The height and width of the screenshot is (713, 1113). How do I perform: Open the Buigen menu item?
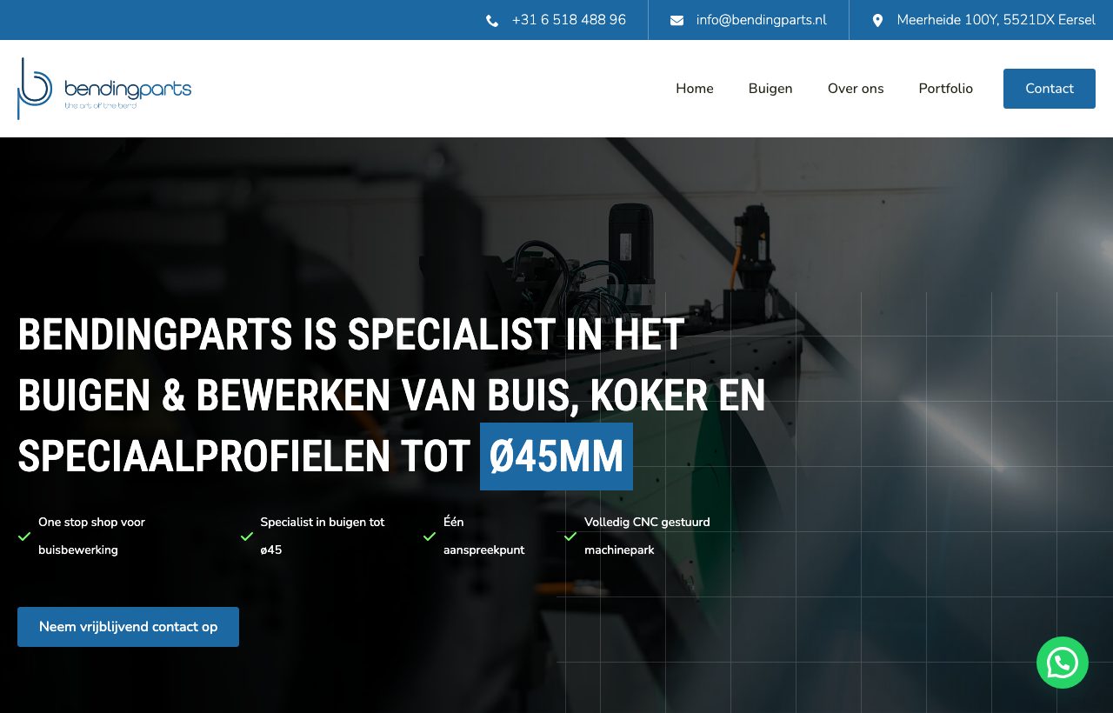(x=770, y=89)
